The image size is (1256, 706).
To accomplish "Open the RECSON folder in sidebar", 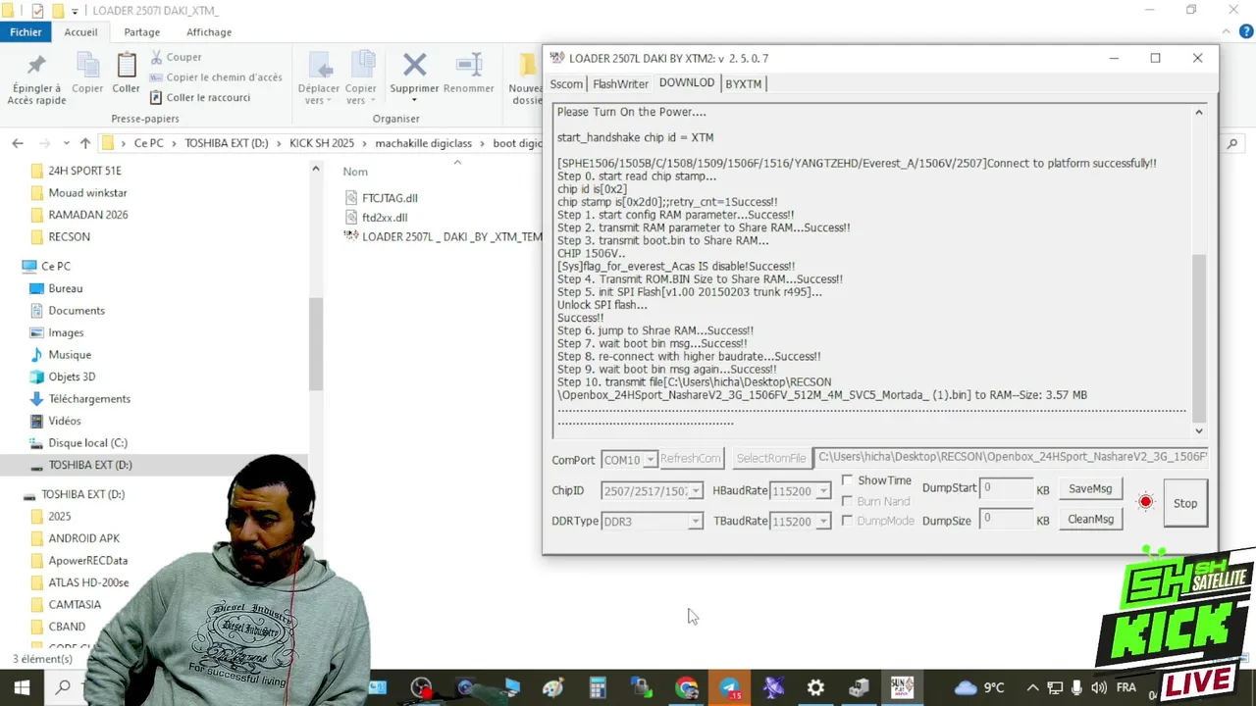I will coord(69,236).
